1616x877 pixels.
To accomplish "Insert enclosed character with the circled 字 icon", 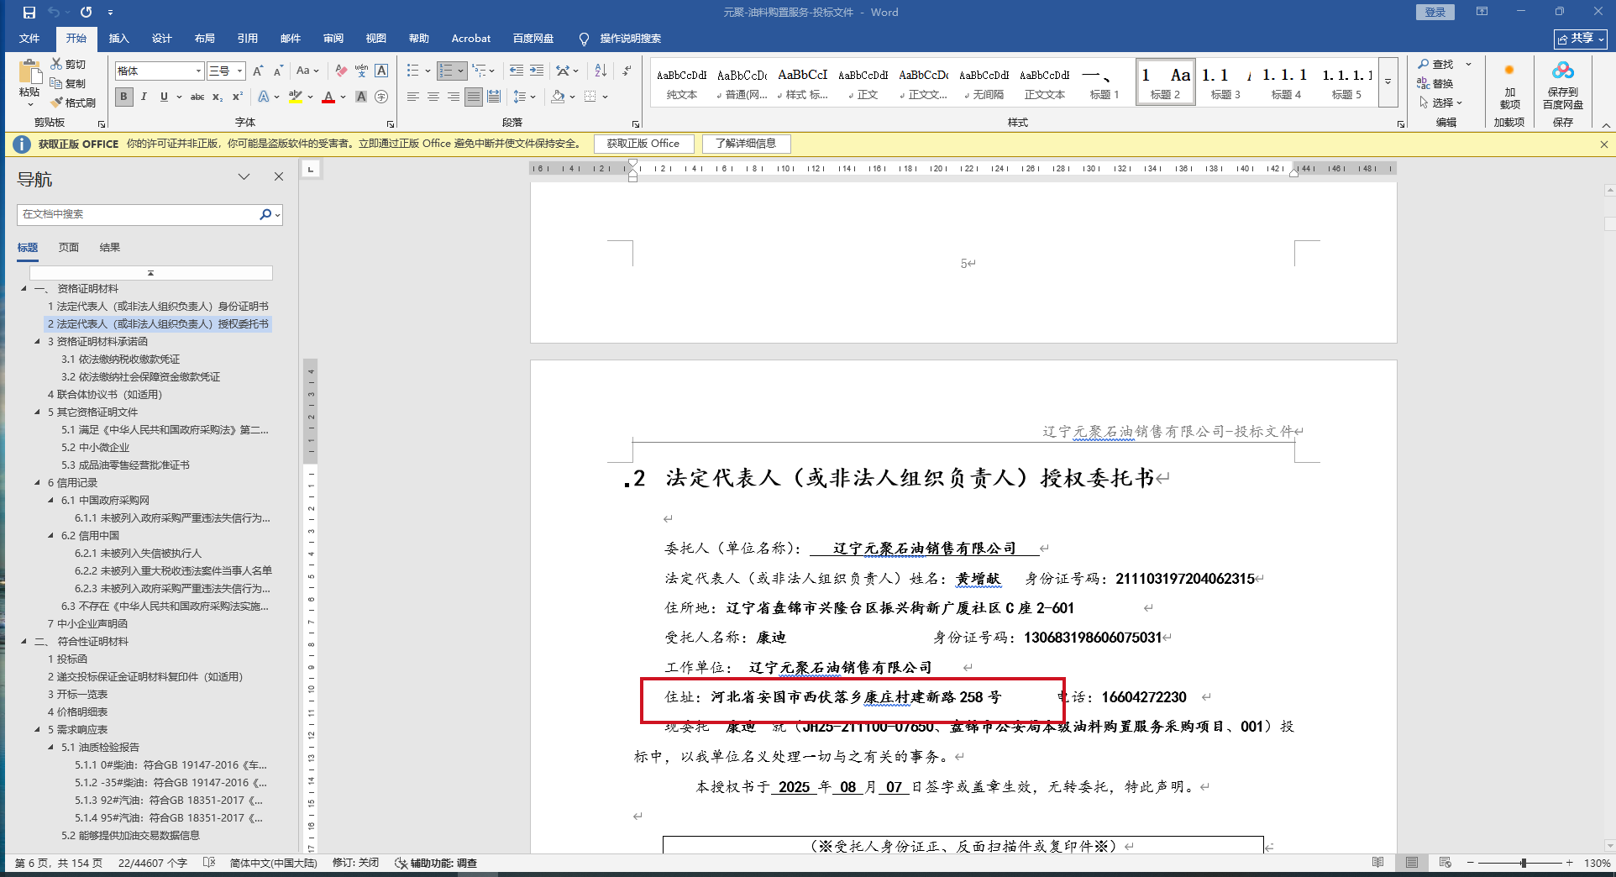I will 381,97.
